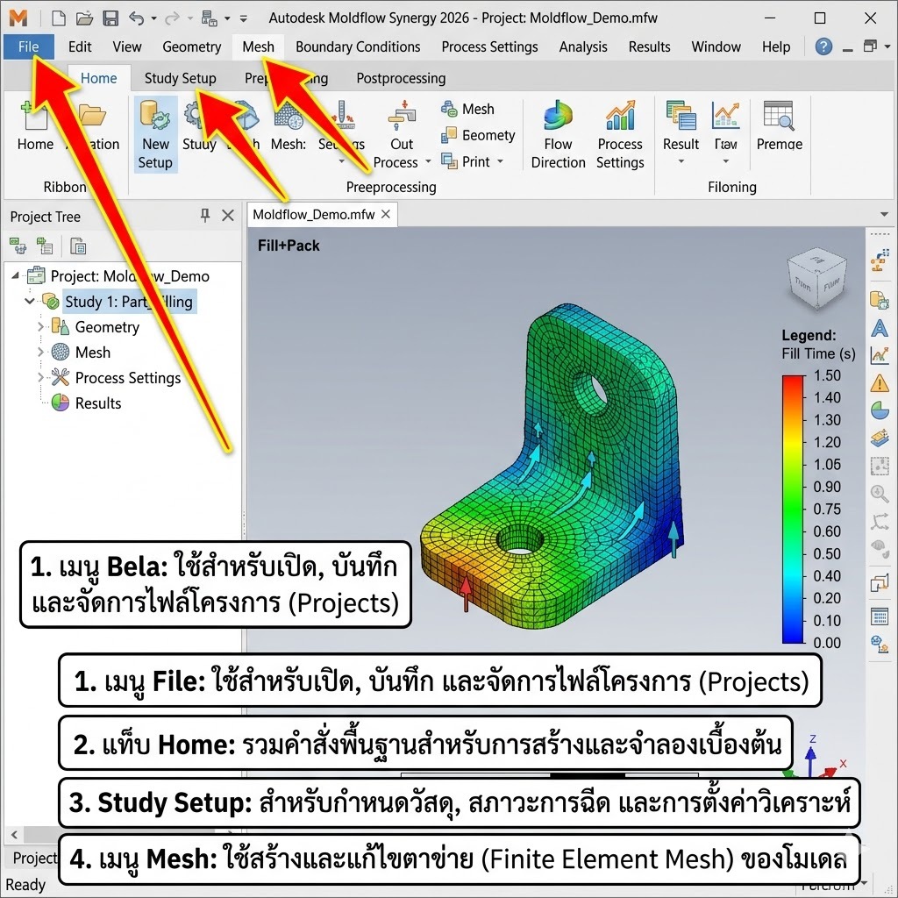Viewport: 898px width, 898px height.
Task: Click the New Setup ribbon button
Action: [x=155, y=135]
